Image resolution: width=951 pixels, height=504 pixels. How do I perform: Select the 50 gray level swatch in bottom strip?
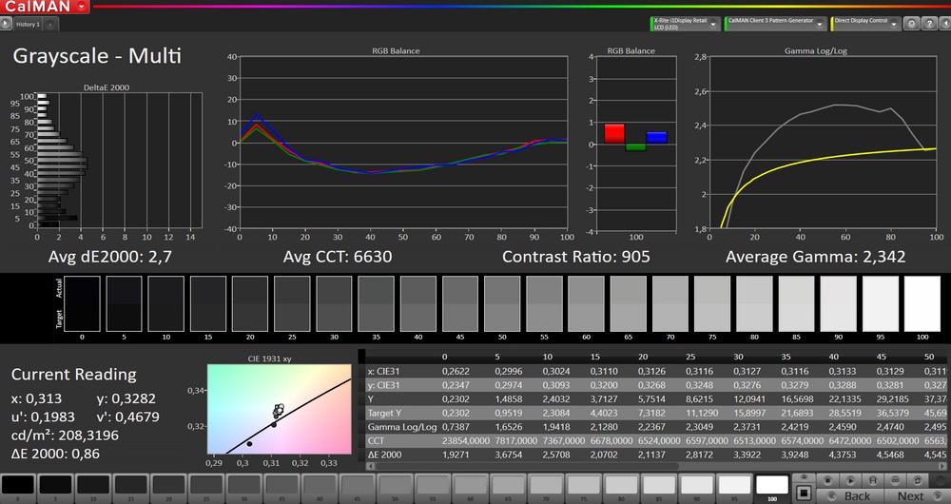(395, 486)
